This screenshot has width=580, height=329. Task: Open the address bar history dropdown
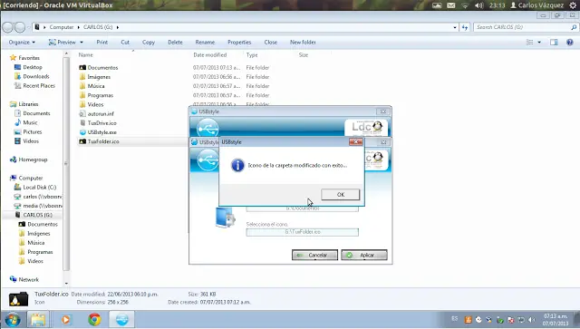point(455,27)
